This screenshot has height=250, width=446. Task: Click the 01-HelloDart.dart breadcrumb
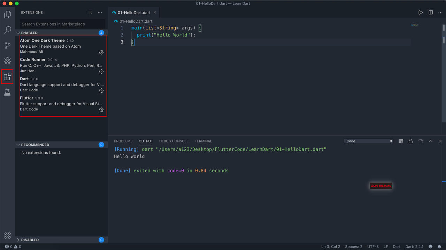(x=136, y=21)
